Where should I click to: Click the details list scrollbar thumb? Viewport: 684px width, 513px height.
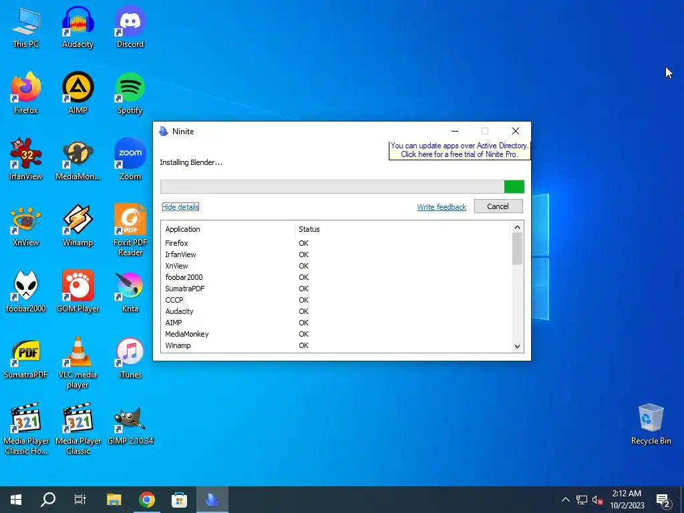518,248
